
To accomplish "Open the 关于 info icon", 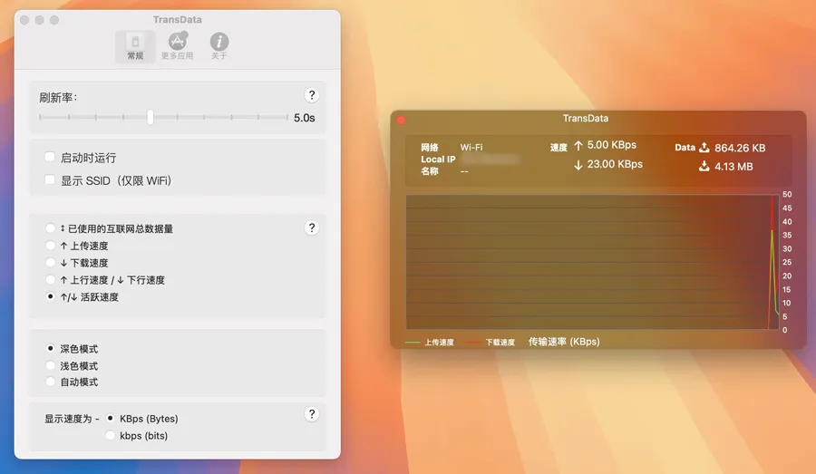I will pos(219,43).
